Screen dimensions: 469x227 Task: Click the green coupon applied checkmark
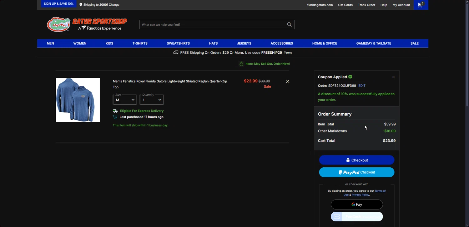point(350,76)
